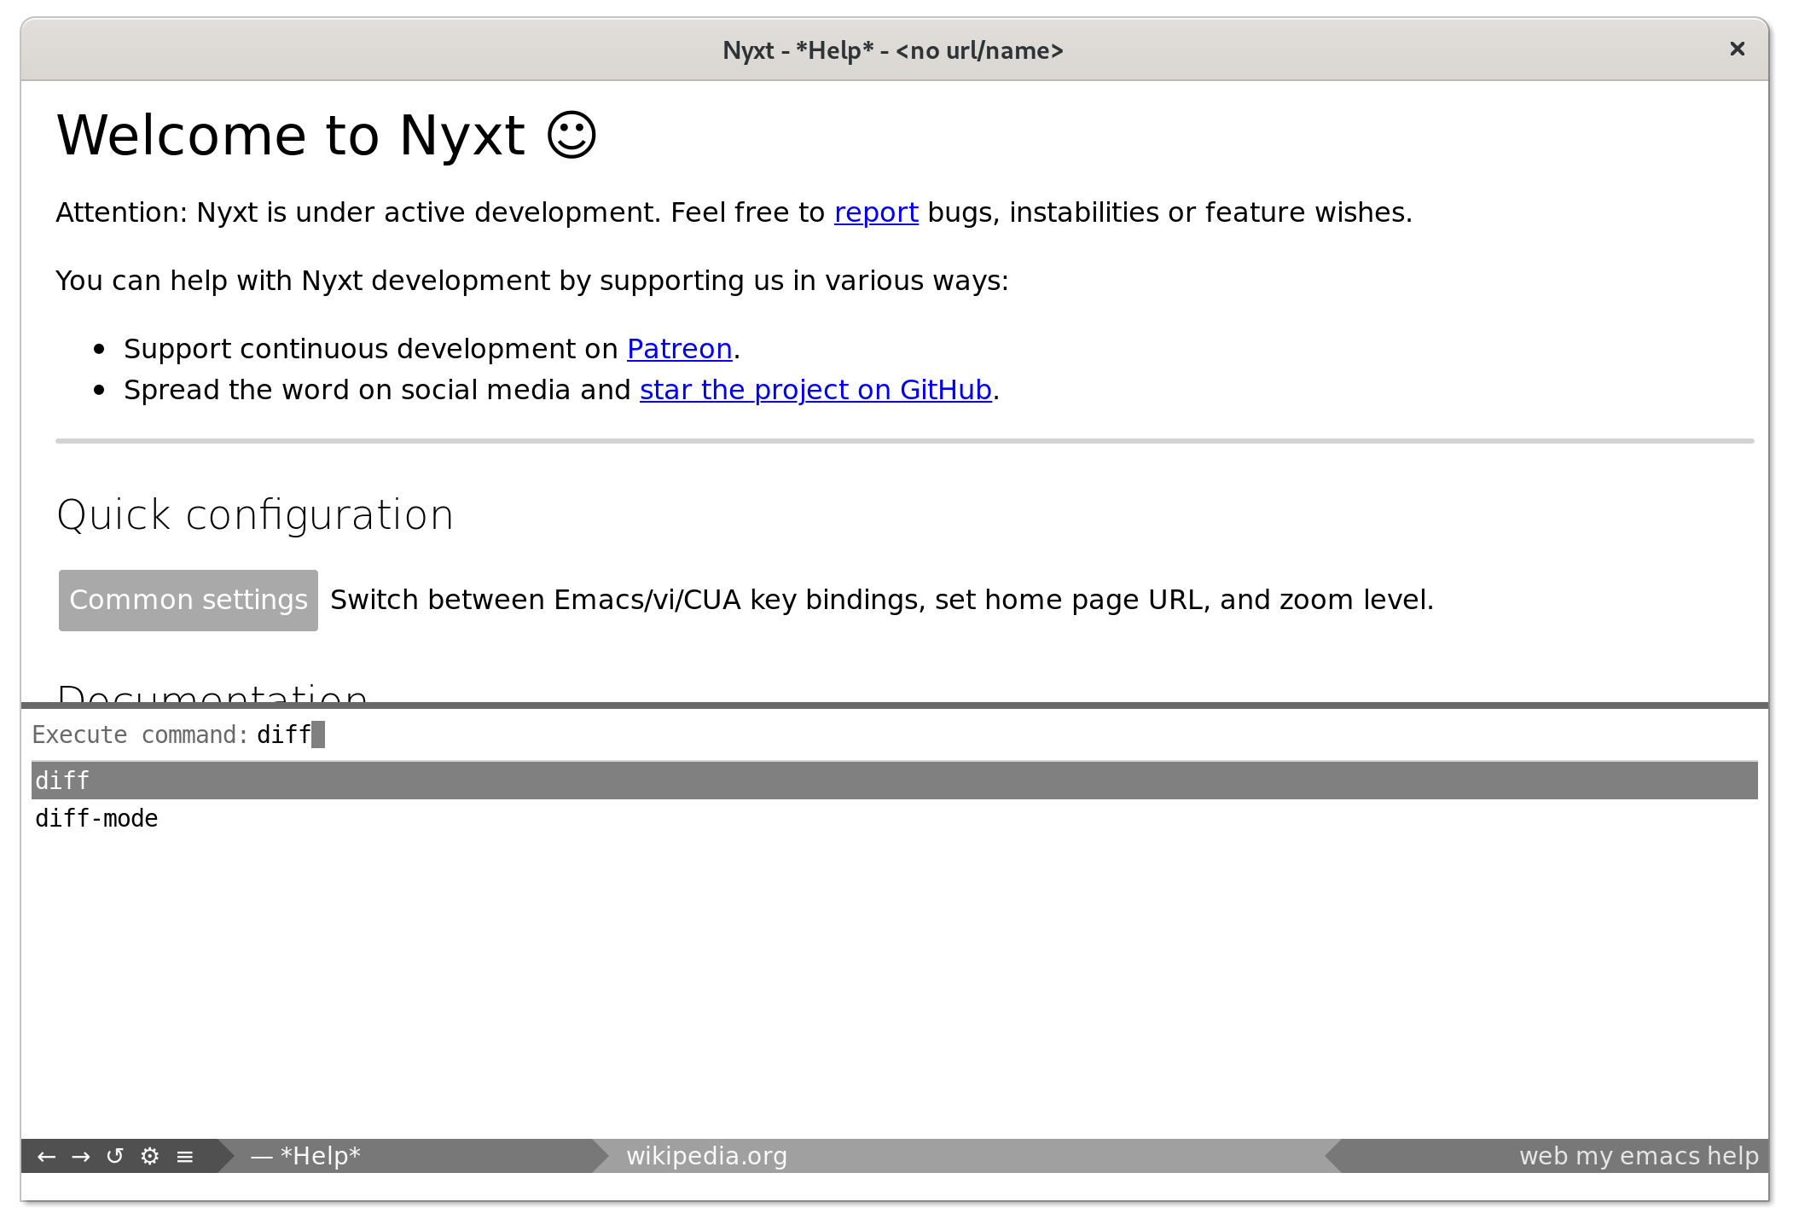
Task: Reload the page with the circular arrow icon
Action: pos(115,1156)
